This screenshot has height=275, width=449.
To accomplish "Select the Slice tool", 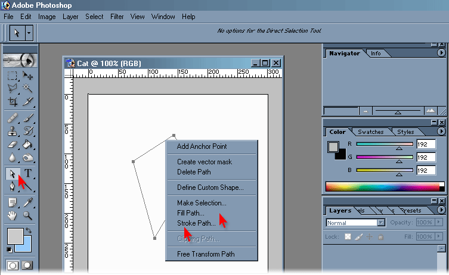I will 28,101.
